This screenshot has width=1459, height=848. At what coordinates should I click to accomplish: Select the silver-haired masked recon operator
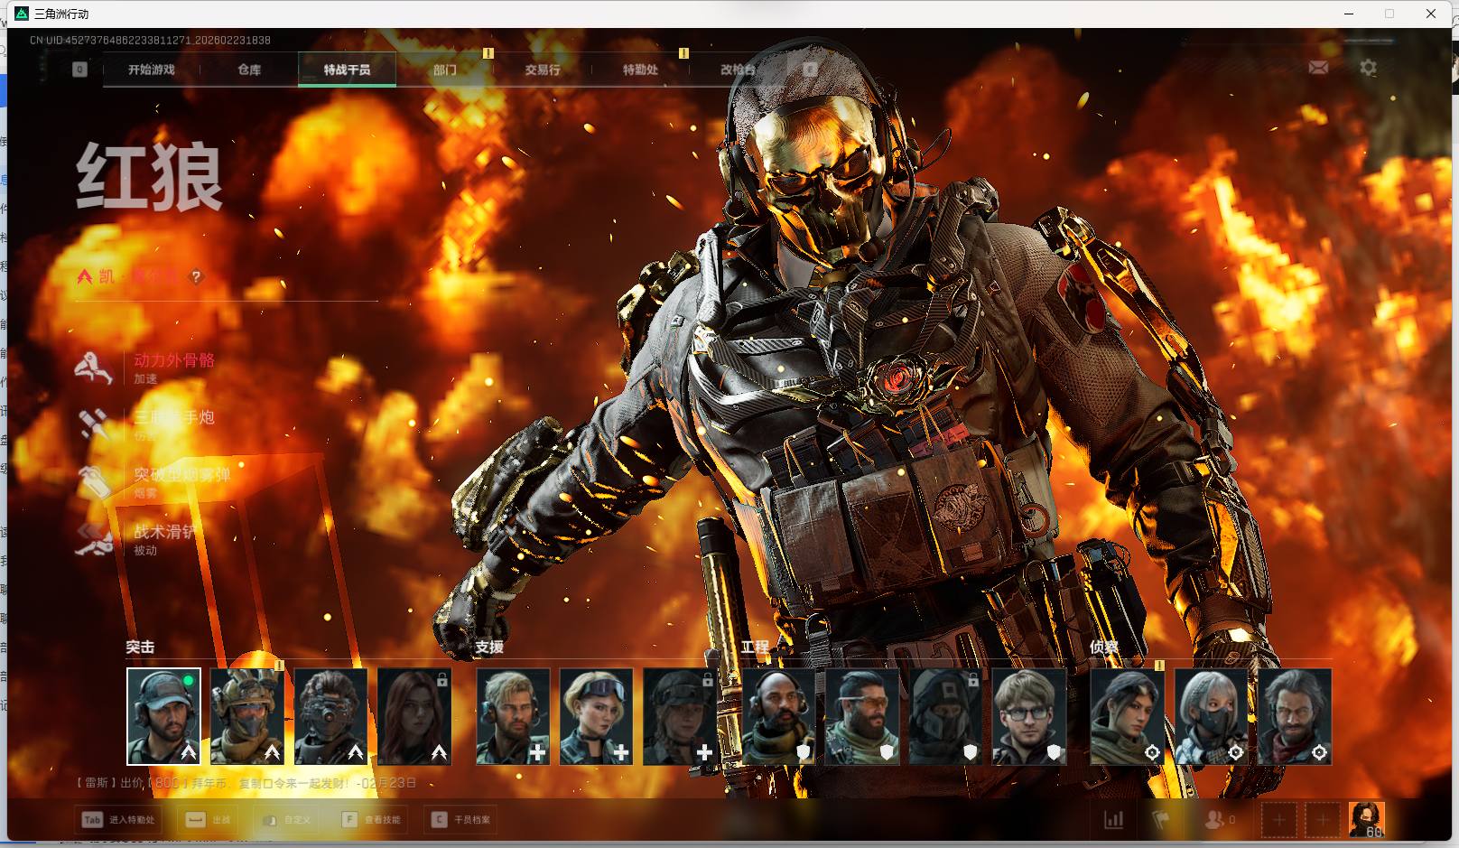click(1212, 716)
